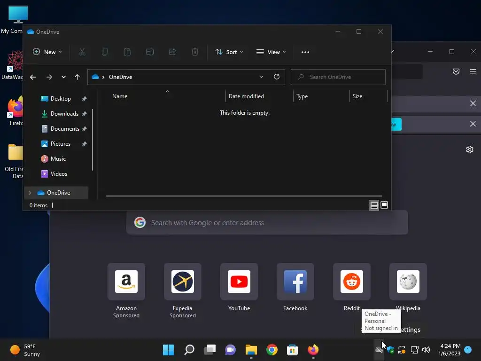Refresh the OneDrive folder view

[277, 77]
